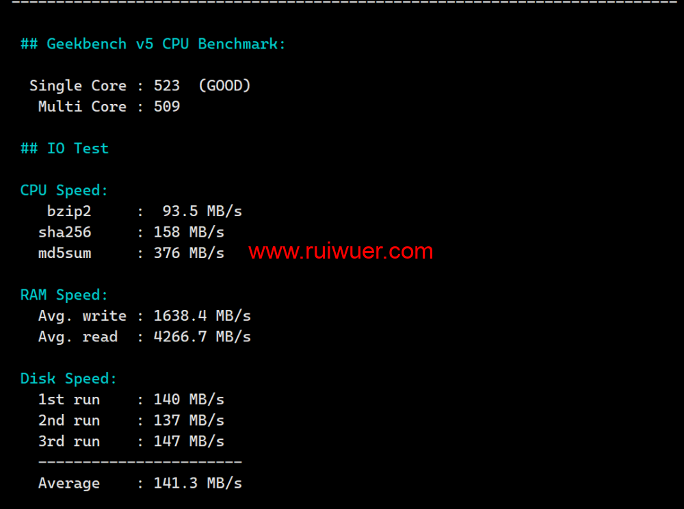Click the 2nd run 137 MB/s value

(x=189, y=421)
